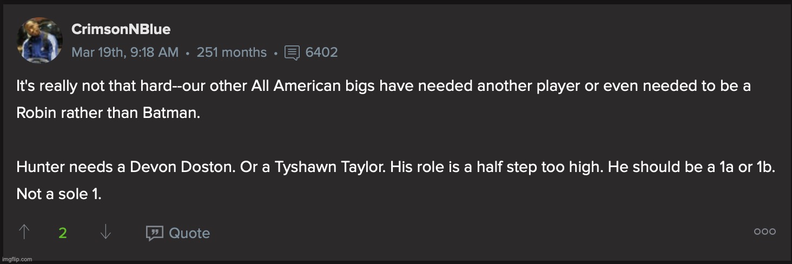Screen dimensions: 792x264
Task: Click the green vote score 2
Action: (63, 233)
